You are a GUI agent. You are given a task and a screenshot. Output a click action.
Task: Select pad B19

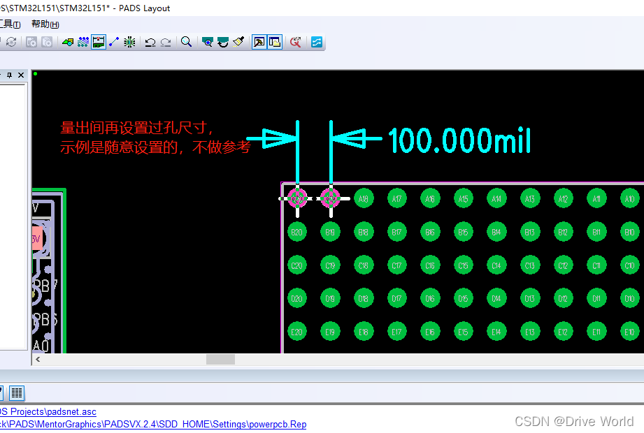pyautogui.click(x=330, y=232)
